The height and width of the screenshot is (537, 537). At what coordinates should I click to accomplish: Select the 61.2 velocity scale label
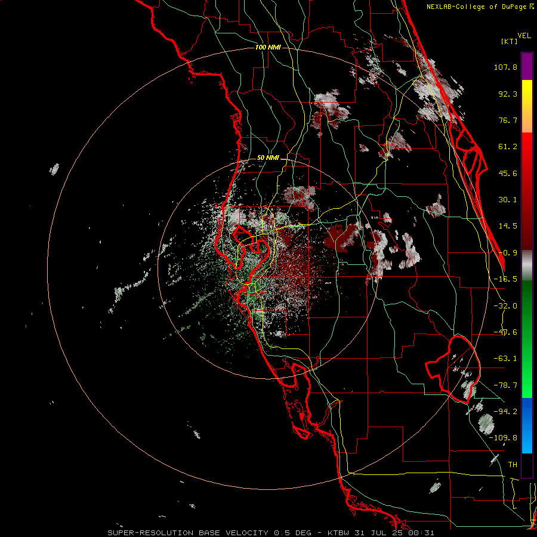coord(508,147)
